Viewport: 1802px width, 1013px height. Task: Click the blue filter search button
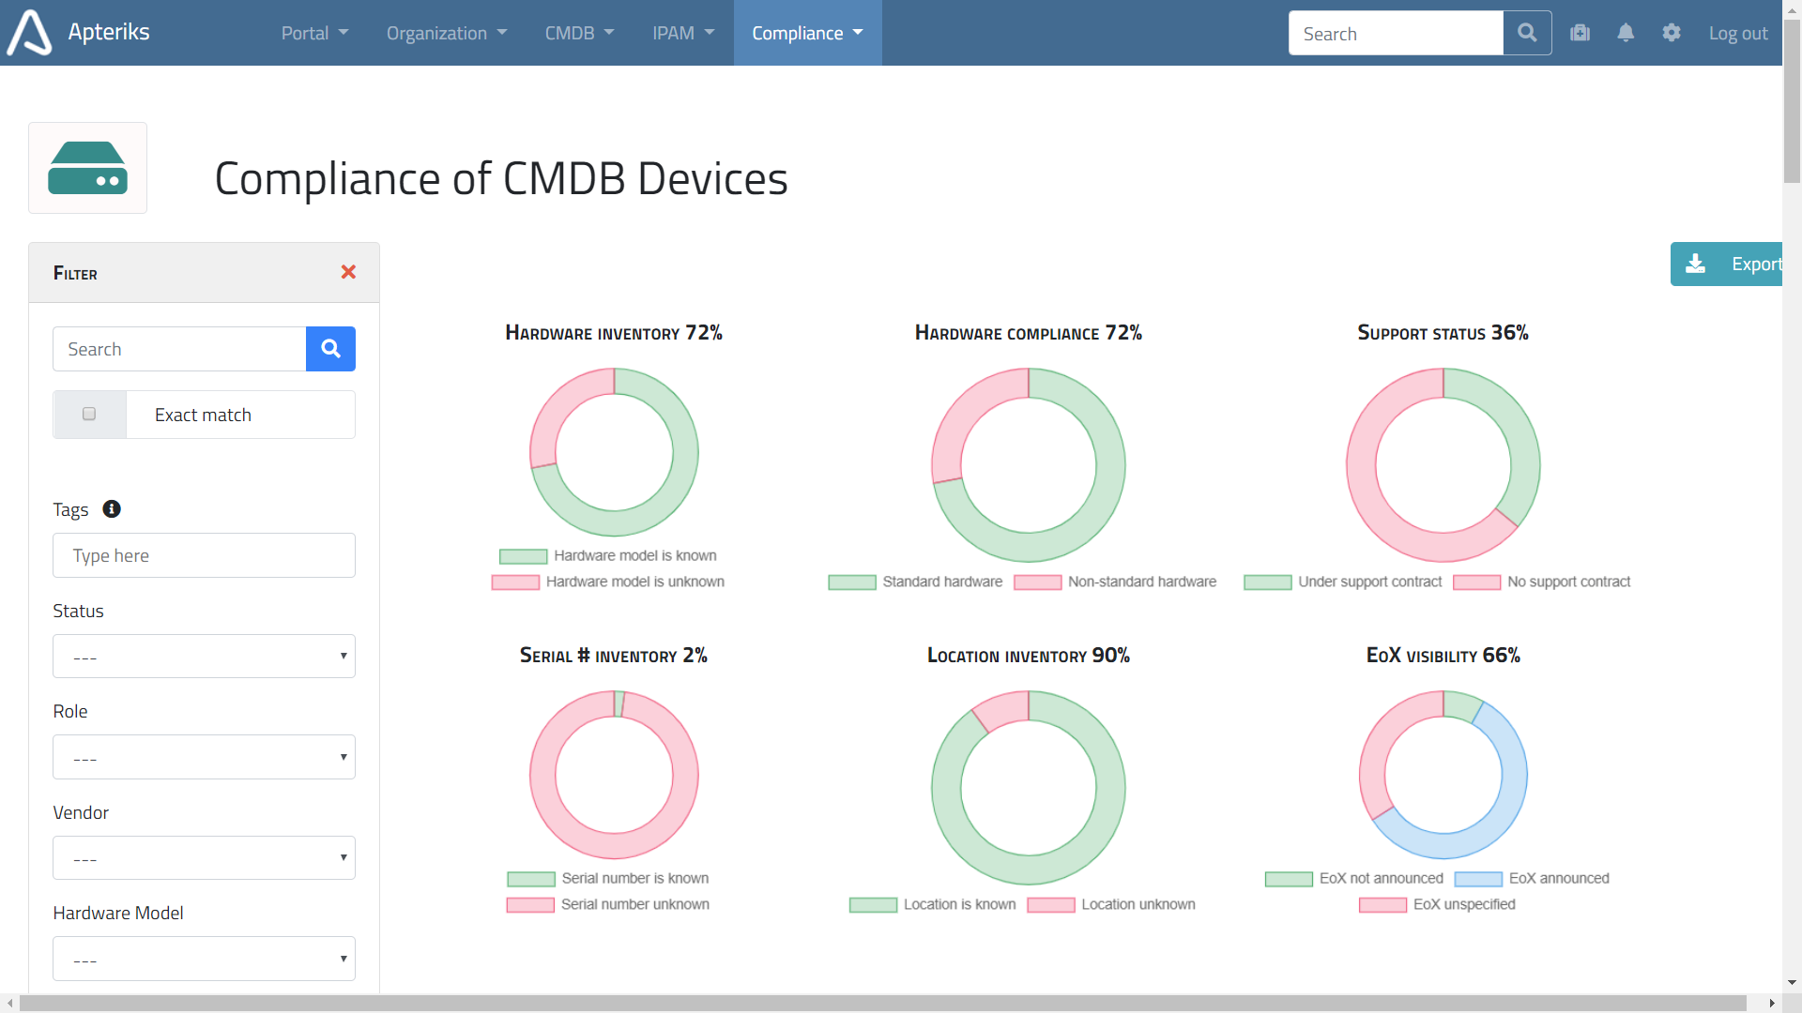(330, 349)
